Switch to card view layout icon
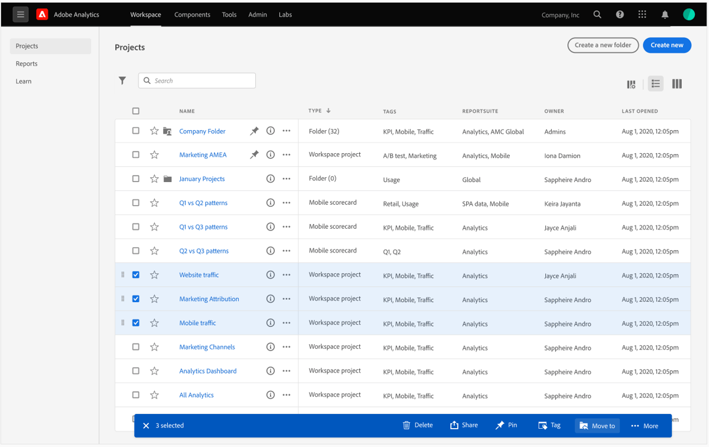The width and height of the screenshot is (709, 447). point(631,84)
